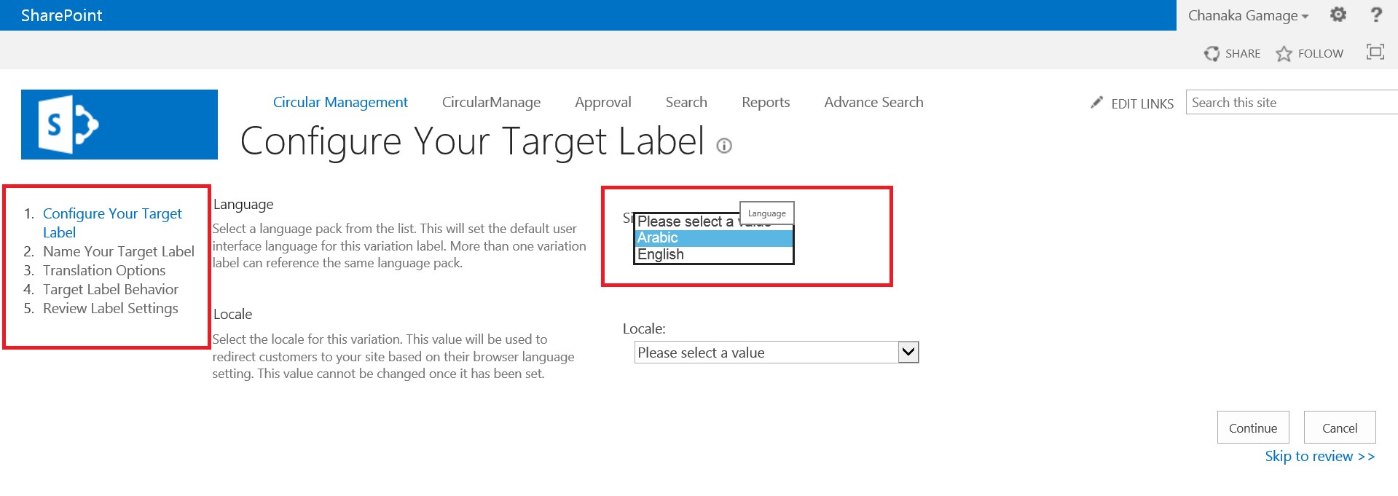Open the Approval navigation item
This screenshot has height=496, width=1398.
pyautogui.click(x=603, y=102)
